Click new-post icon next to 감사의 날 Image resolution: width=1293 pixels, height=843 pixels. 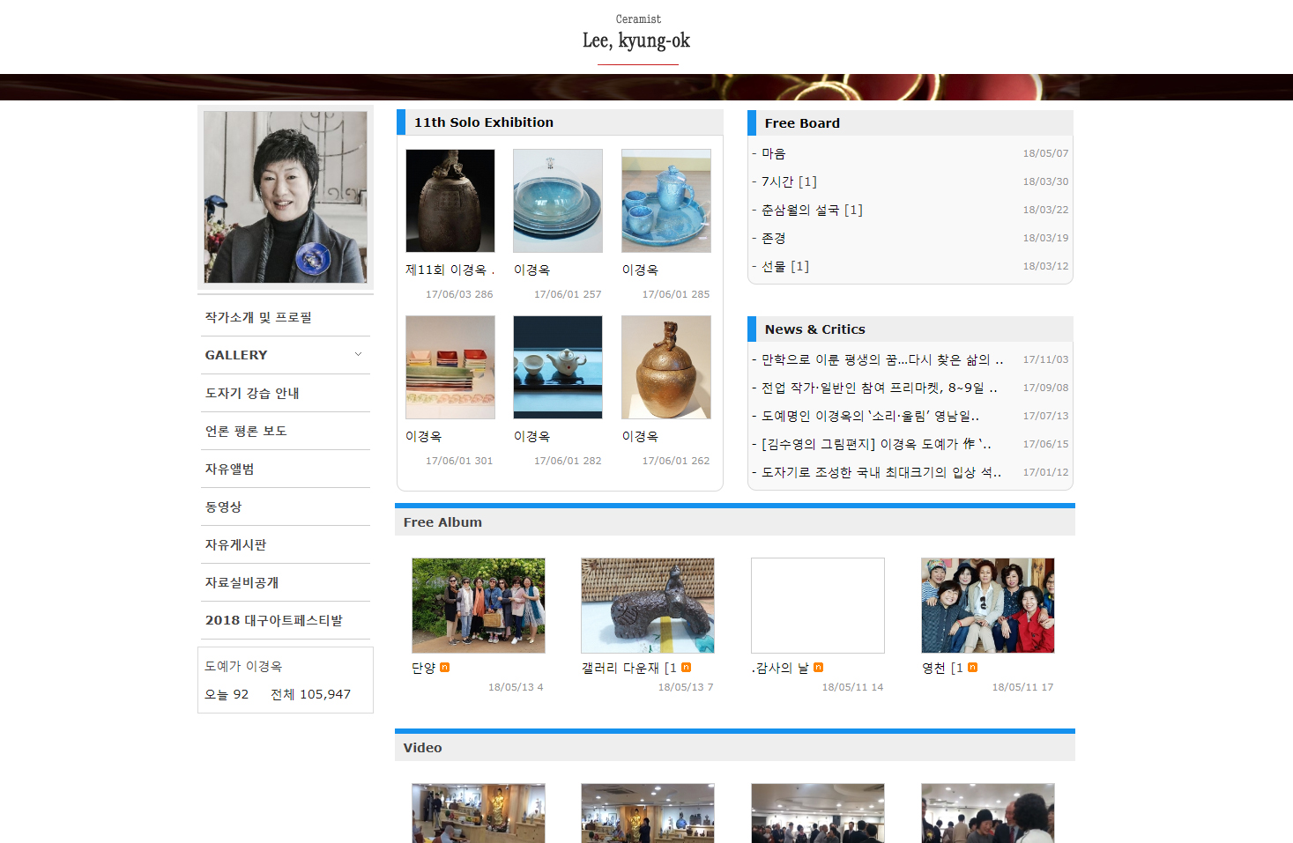click(819, 668)
